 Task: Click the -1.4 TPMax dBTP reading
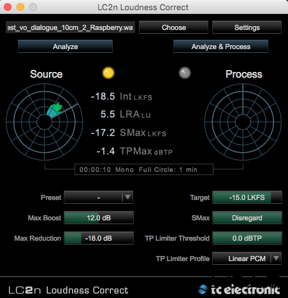[x=134, y=152]
